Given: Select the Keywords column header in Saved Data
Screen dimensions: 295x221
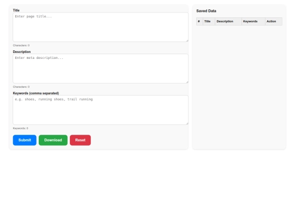Looking at the screenshot, I should click(253, 21).
